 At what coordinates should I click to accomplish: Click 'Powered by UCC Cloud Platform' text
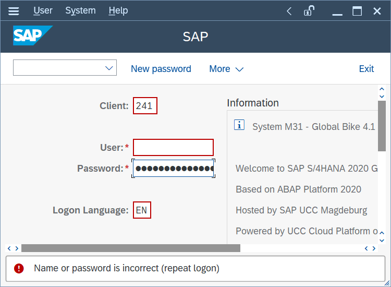tap(307, 231)
